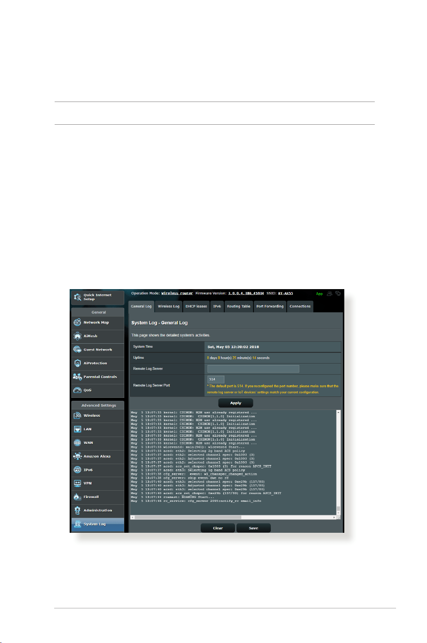
Task: Select the Amazon Alexa icon
Action: coord(77,456)
